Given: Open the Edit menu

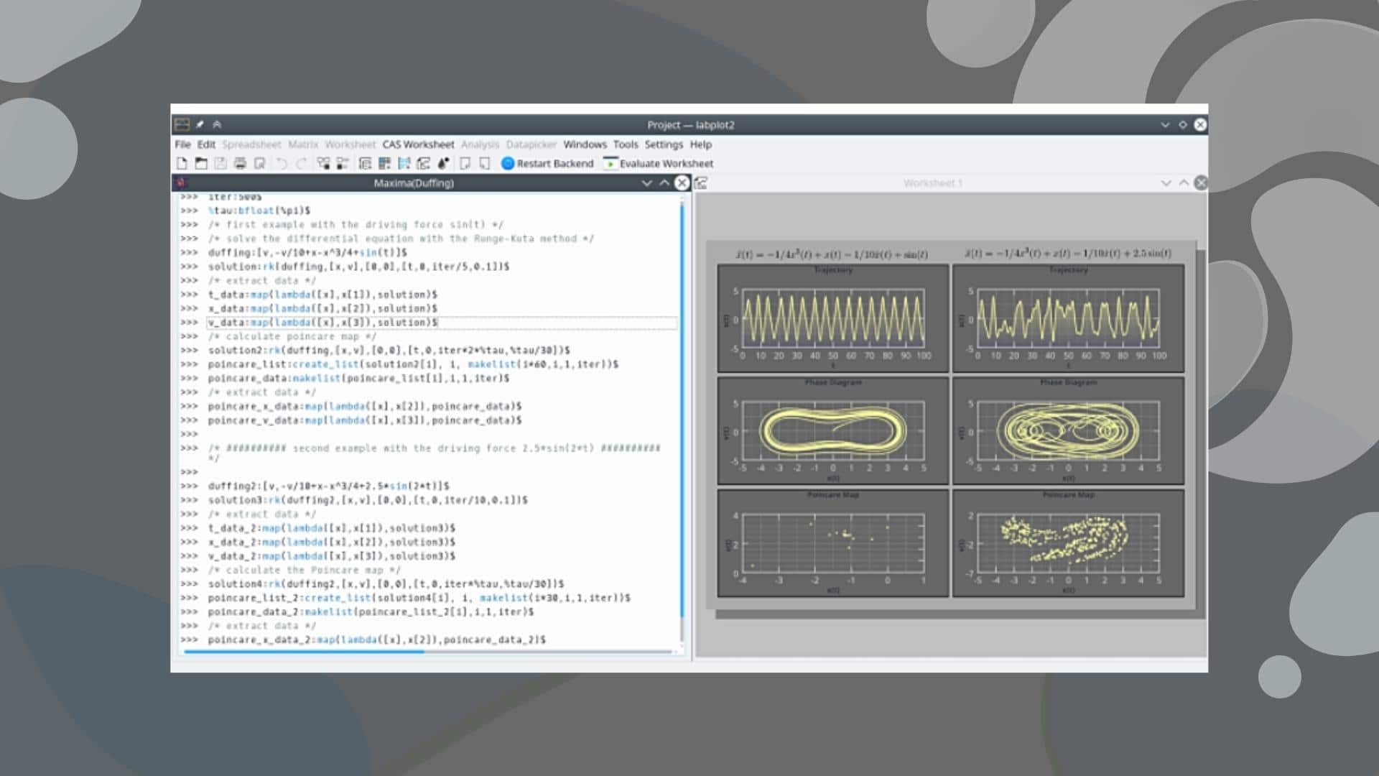Looking at the screenshot, I should click(206, 144).
